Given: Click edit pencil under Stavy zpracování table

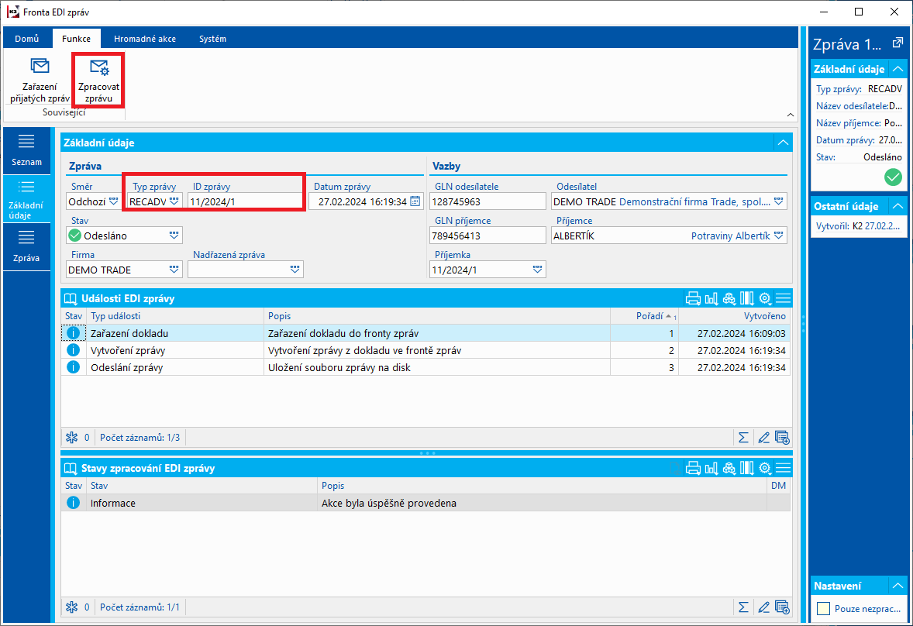Looking at the screenshot, I should [763, 607].
